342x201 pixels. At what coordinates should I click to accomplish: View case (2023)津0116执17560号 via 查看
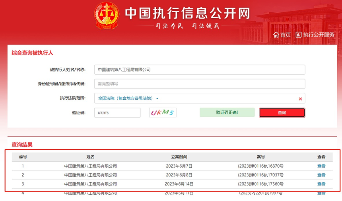(x=321, y=184)
